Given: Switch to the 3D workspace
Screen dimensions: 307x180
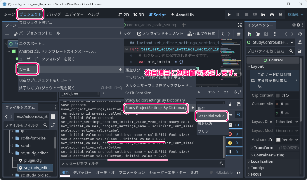Looking at the screenshot, I should point(138,14).
